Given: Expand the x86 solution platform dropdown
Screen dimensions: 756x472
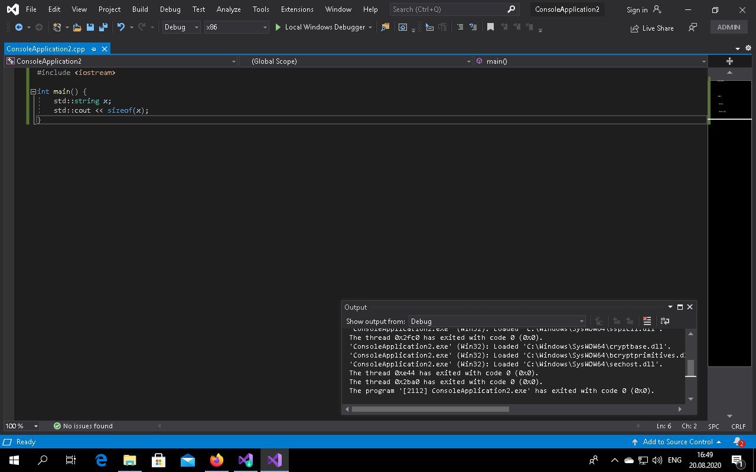Looking at the screenshot, I should pos(236,27).
